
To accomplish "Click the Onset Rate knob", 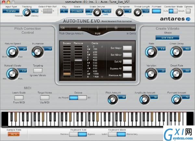I will pos(176,74).
